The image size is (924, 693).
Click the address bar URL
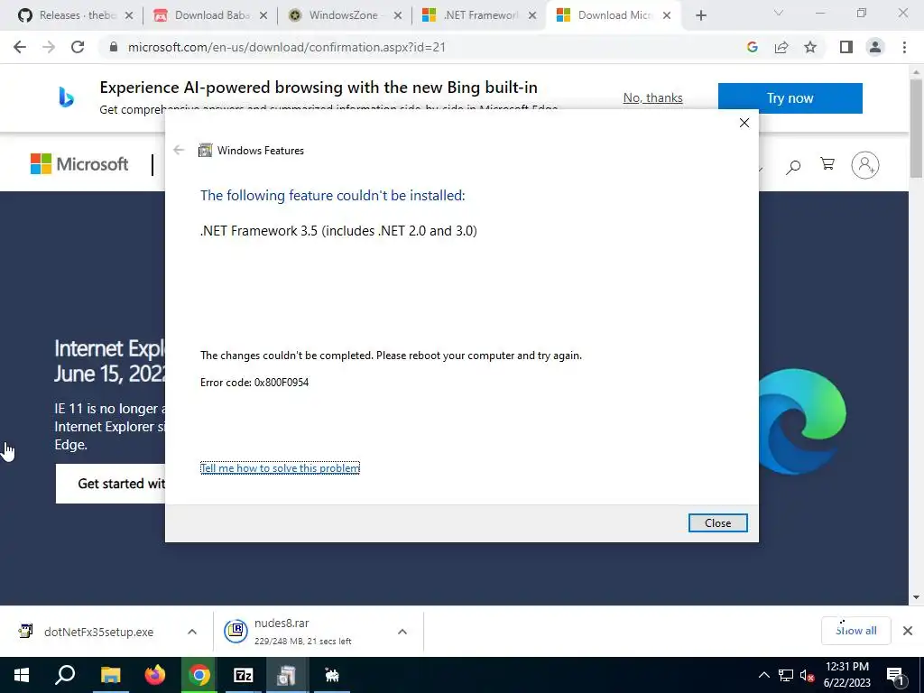point(286,47)
